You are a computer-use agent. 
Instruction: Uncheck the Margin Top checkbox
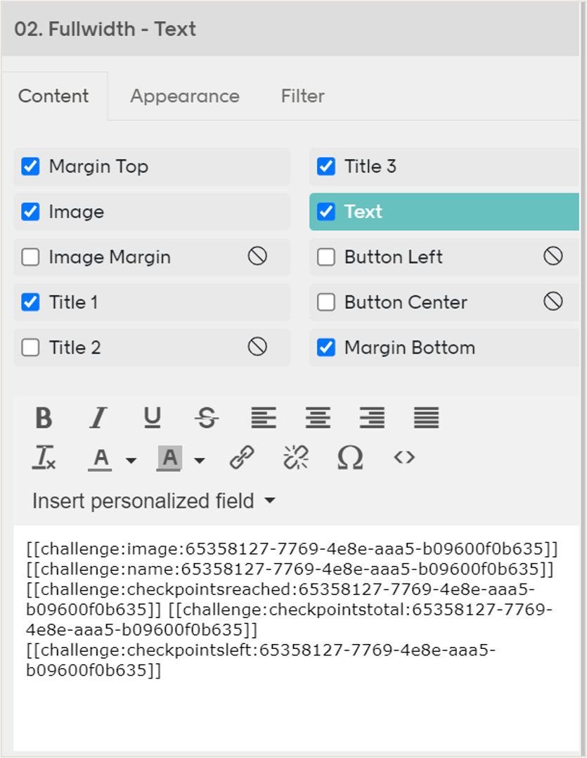[x=30, y=167]
